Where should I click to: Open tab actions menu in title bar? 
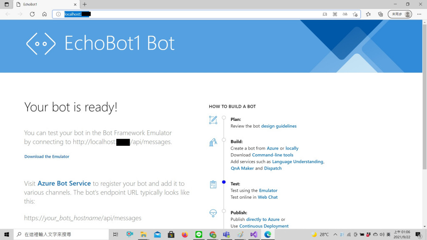point(7,4)
